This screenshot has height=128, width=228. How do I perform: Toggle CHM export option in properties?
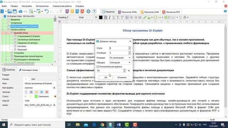36,92
